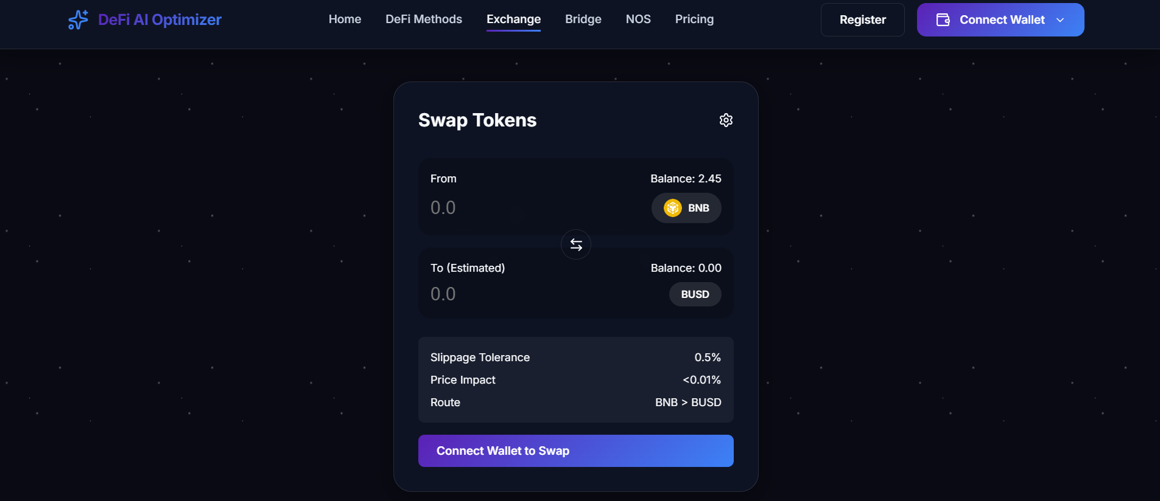Click the swap direction arrows icon
The width and height of the screenshot is (1160, 501).
576,244
